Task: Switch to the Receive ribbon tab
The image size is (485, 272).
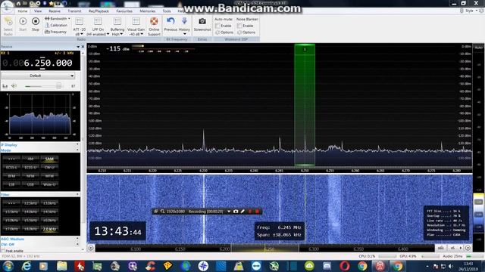Action: click(x=55, y=11)
